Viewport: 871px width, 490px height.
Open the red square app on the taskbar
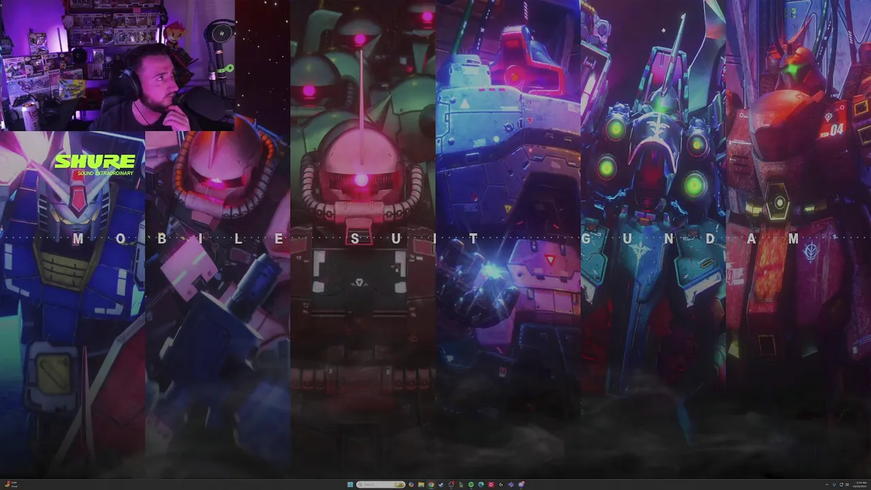[491, 485]
